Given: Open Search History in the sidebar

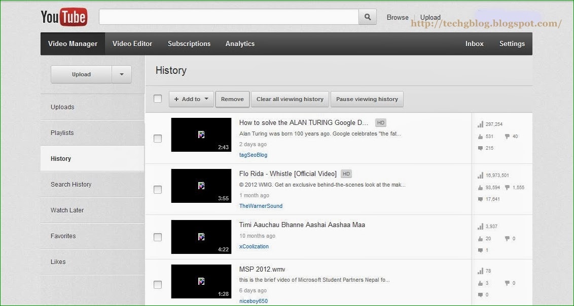Looking at the screenshot, I should pyautogui.click(x=93, y=185).
